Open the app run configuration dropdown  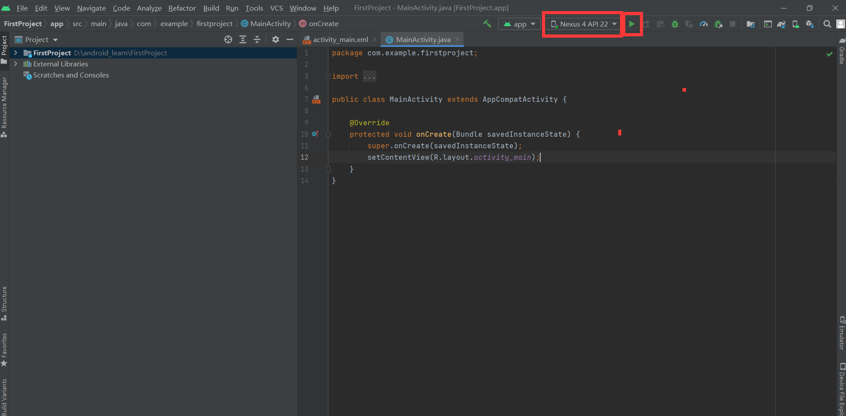(519, 24)
